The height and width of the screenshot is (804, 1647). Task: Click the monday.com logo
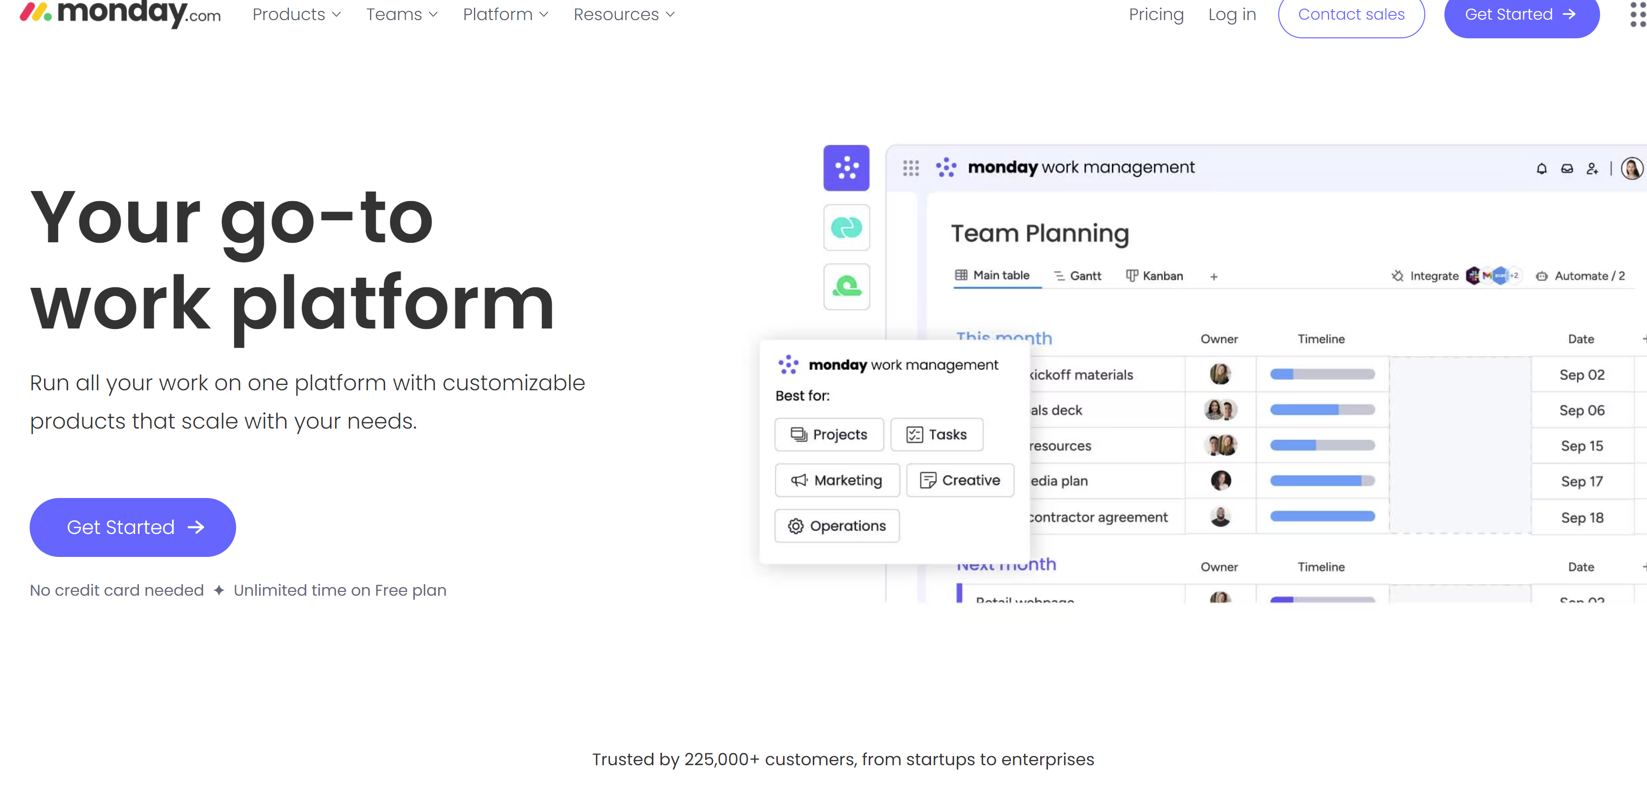[x=120, y=13]
